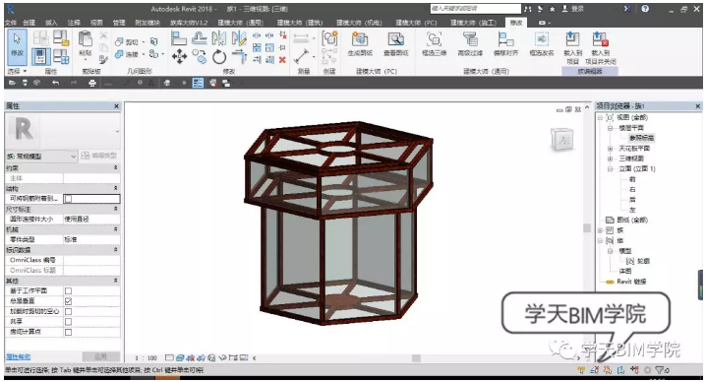Click the 应用 apply button
The width and height of the screenshot is (706, 382).
coord(101,356)
